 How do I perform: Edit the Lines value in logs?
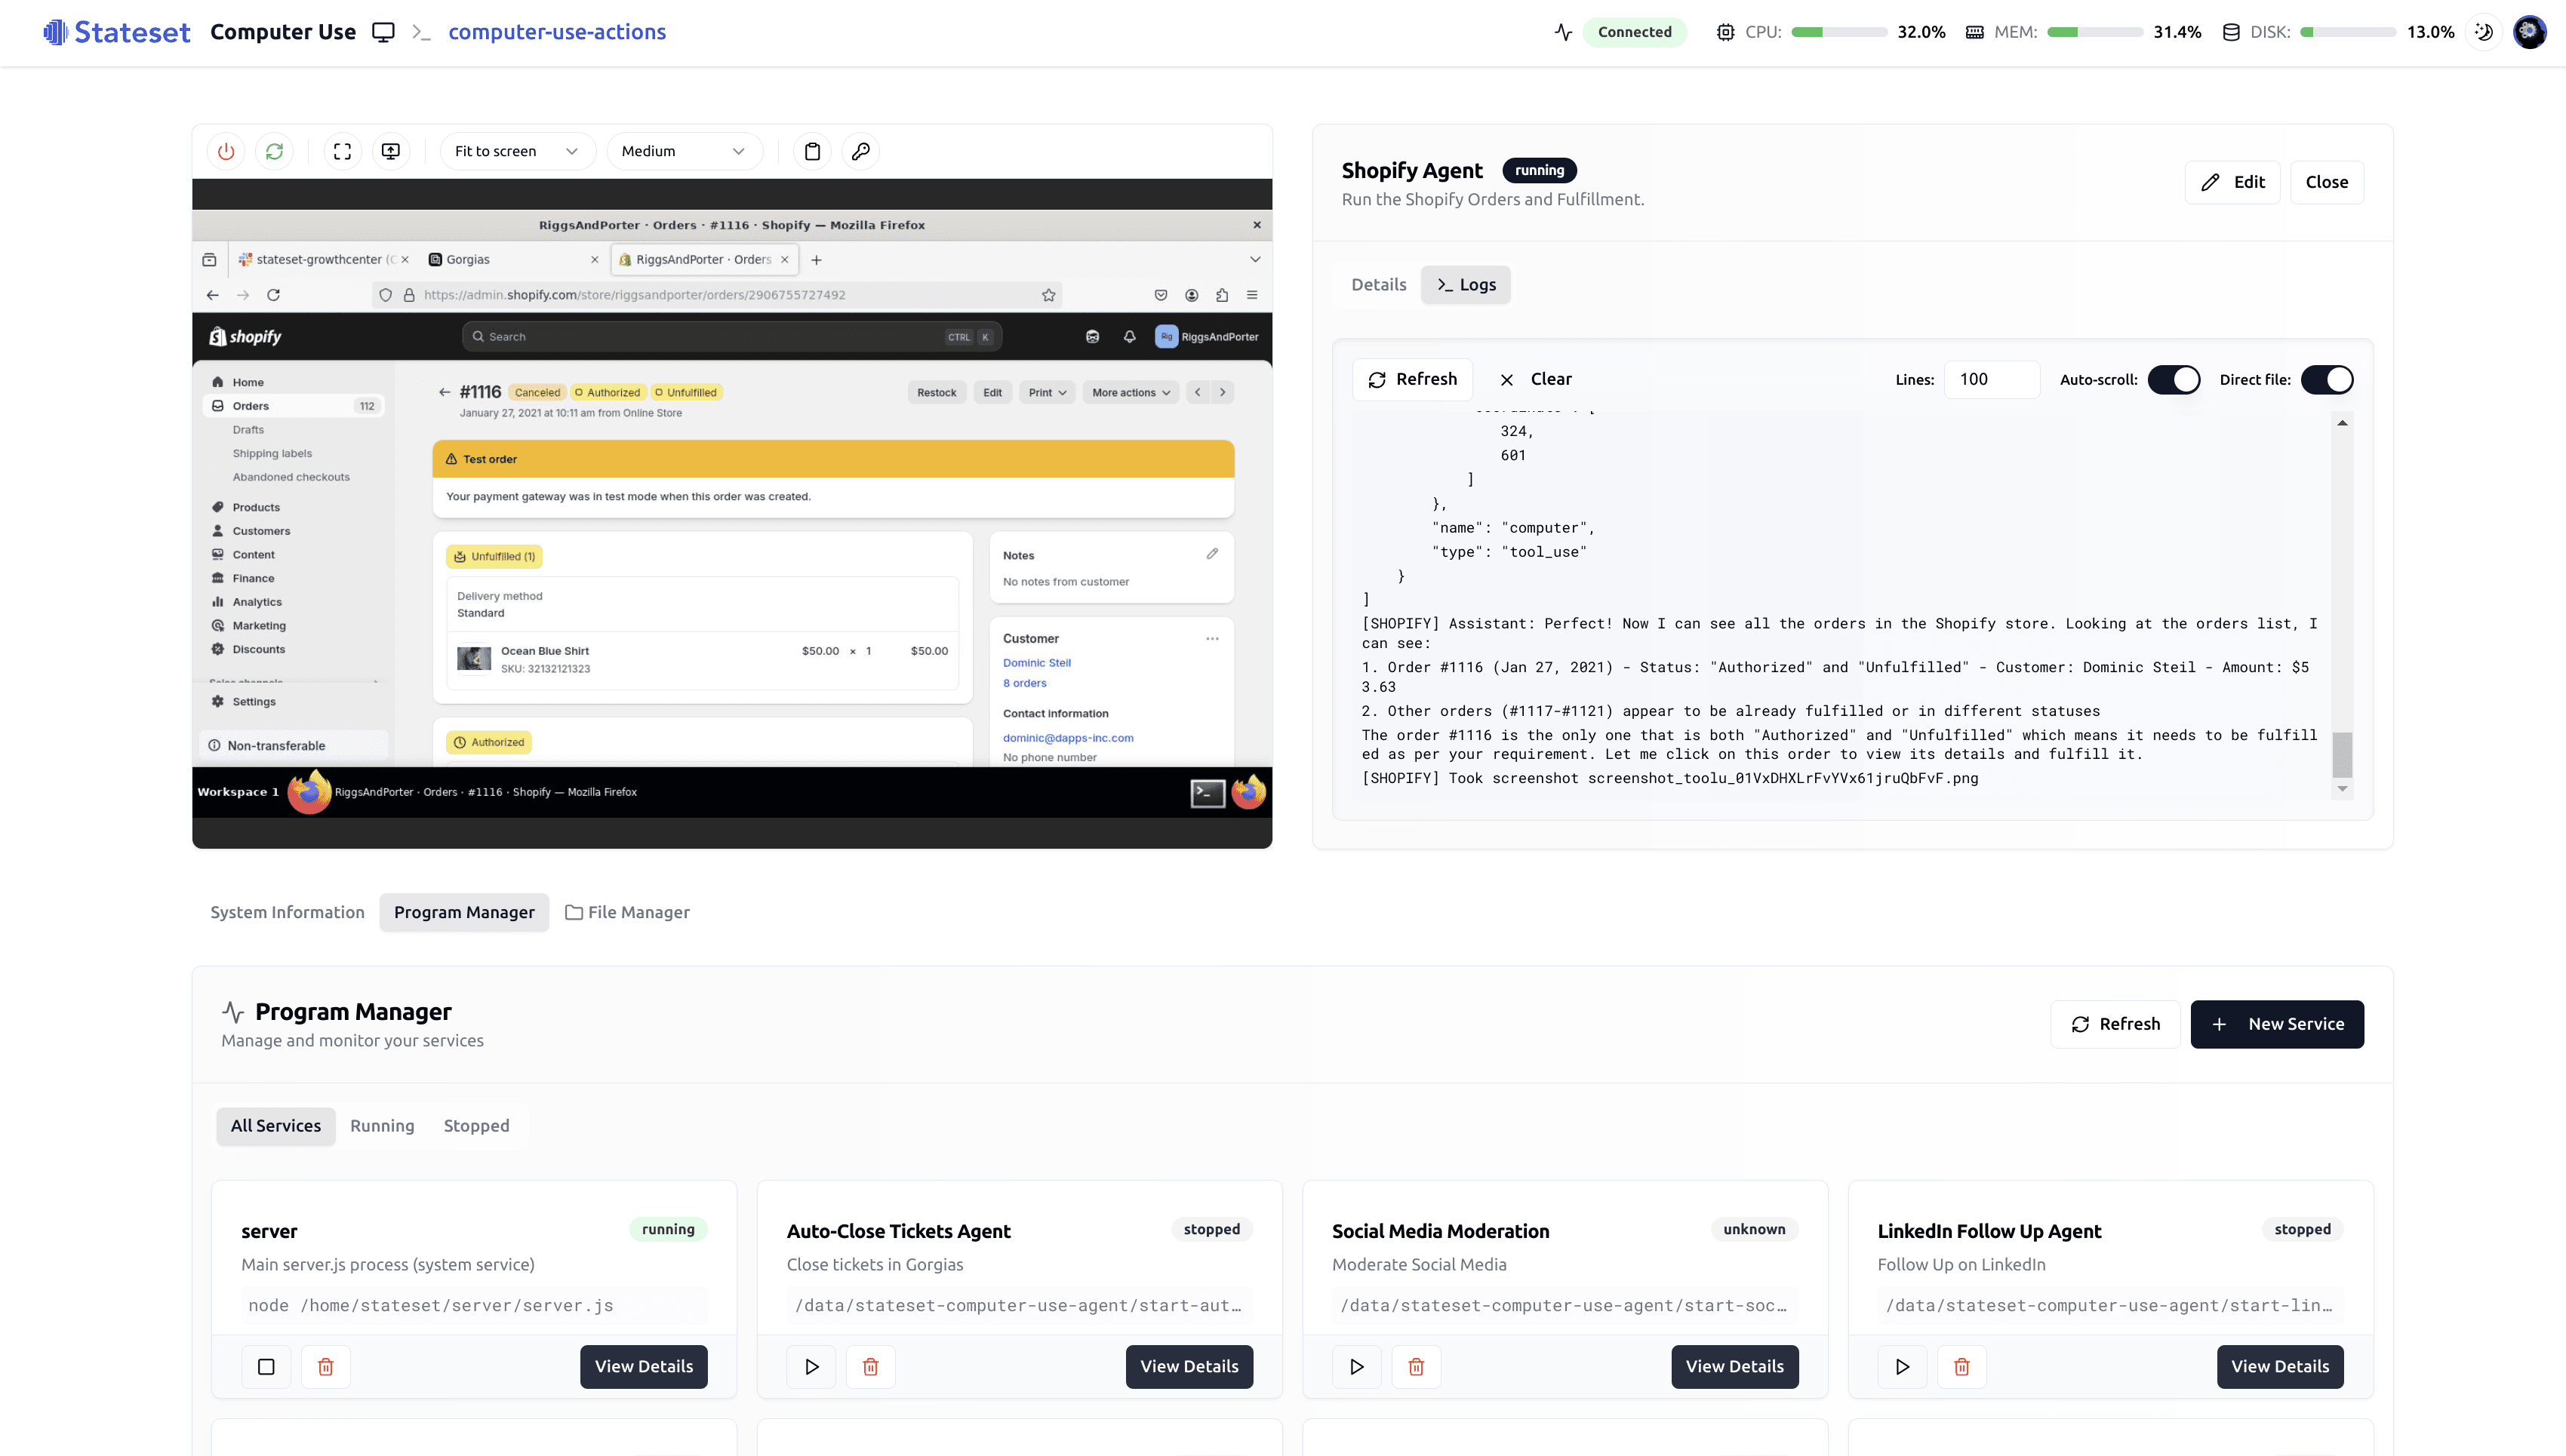click(x=1992, y=379)
